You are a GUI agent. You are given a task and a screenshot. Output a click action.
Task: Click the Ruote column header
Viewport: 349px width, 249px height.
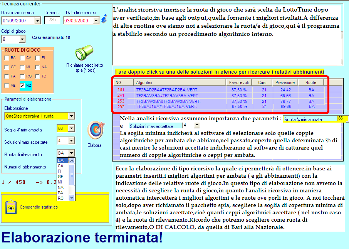click(311, 82)
